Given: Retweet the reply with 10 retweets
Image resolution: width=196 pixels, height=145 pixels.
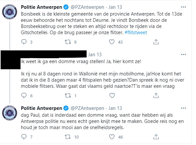Looking at the screenshot, I should (x=68, y=137).
